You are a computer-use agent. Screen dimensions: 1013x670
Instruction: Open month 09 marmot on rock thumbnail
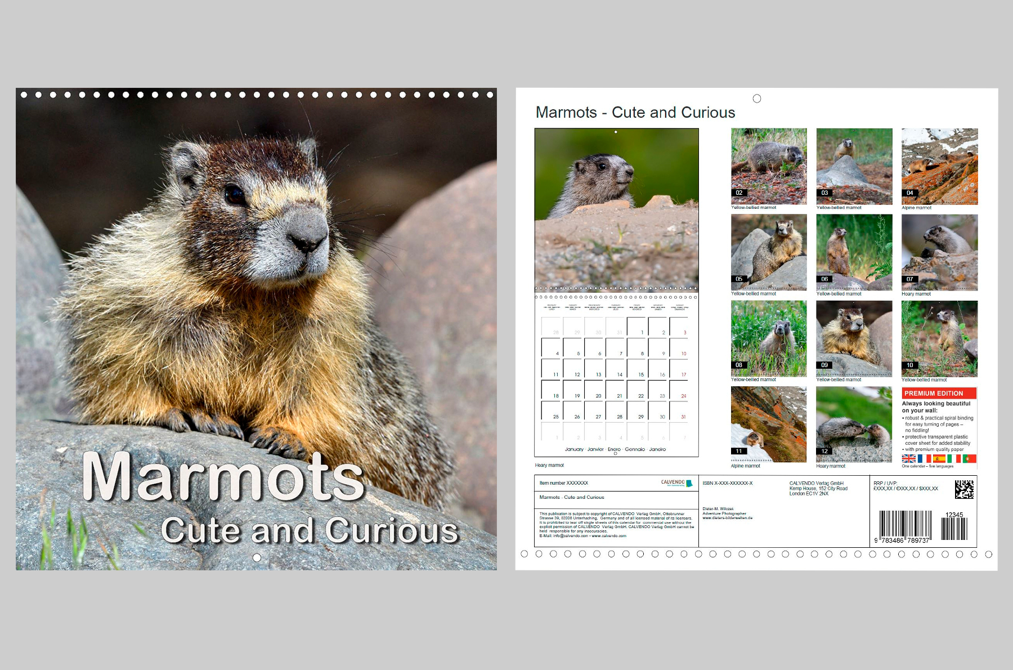coord(854,338)
